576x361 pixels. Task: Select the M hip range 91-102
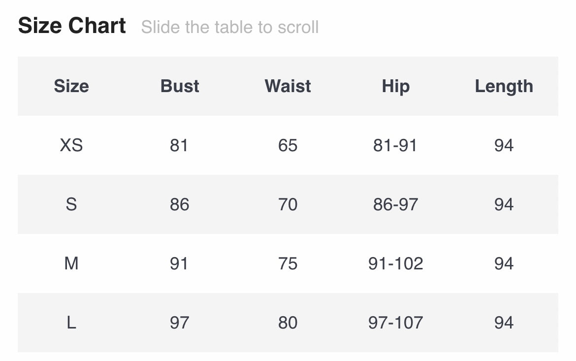point(395,263)
